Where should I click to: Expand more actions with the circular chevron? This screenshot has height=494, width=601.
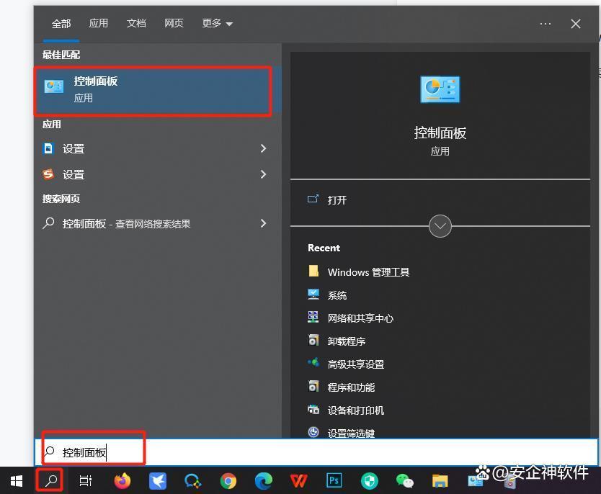click(440, 226)
